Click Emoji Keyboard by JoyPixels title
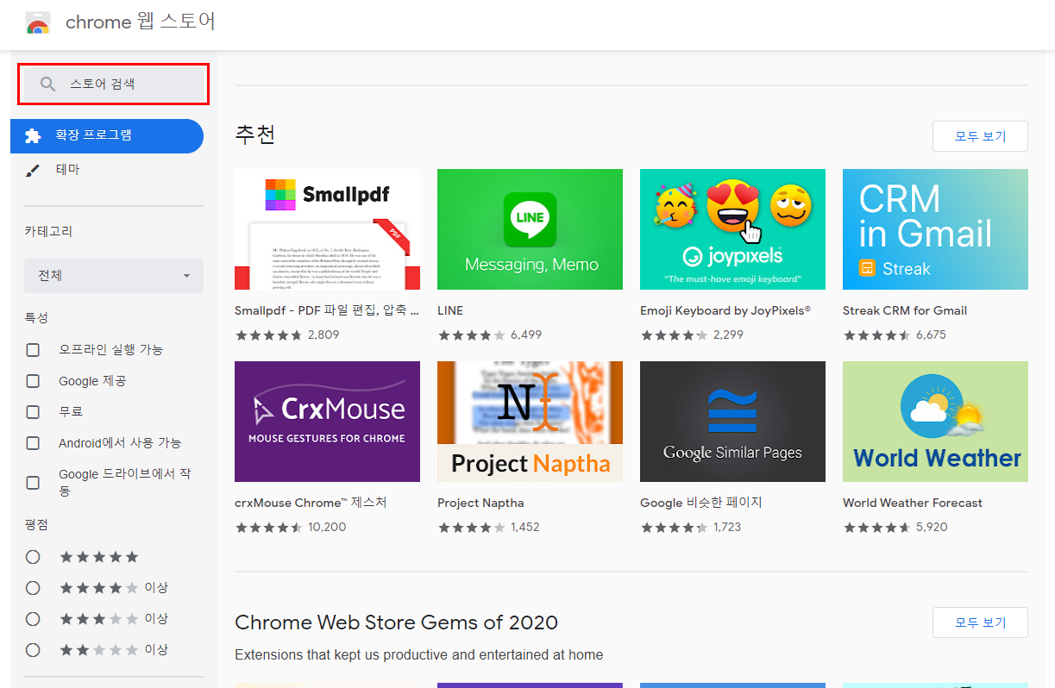Screen dimensions: 1055x688 pos(725,310)
